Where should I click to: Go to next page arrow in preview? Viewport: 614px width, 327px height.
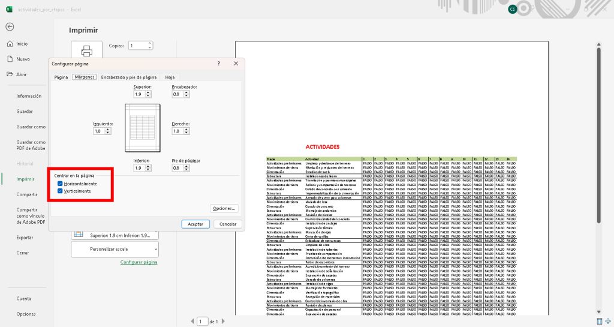[223, 322]
